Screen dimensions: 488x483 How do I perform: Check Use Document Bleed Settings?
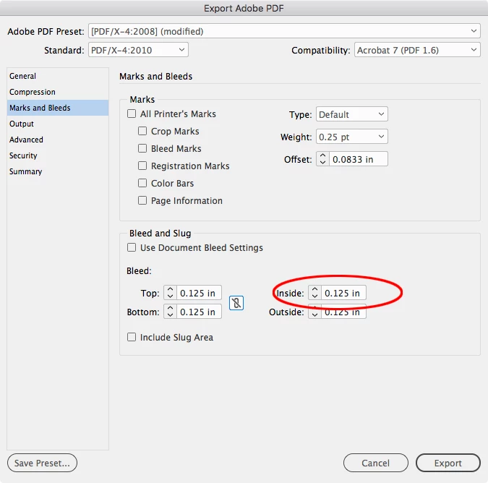pos(132,247)
